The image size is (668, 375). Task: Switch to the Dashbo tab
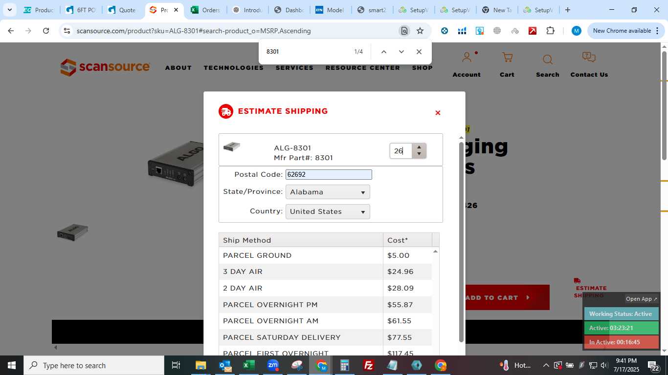coord(289,10)
